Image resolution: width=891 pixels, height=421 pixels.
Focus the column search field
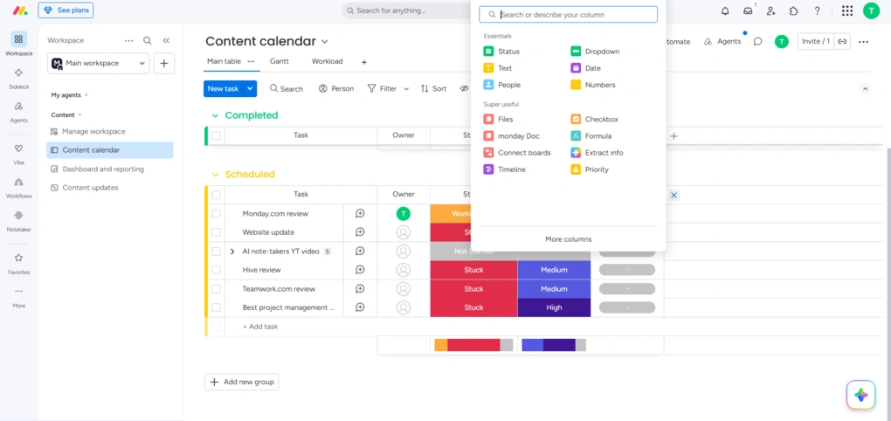[x=569, y=15]
